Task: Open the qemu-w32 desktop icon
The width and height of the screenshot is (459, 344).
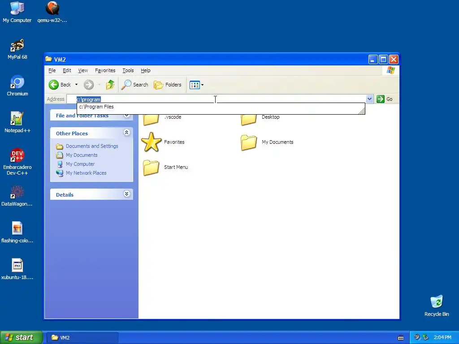Action: (x=52, y=12)
